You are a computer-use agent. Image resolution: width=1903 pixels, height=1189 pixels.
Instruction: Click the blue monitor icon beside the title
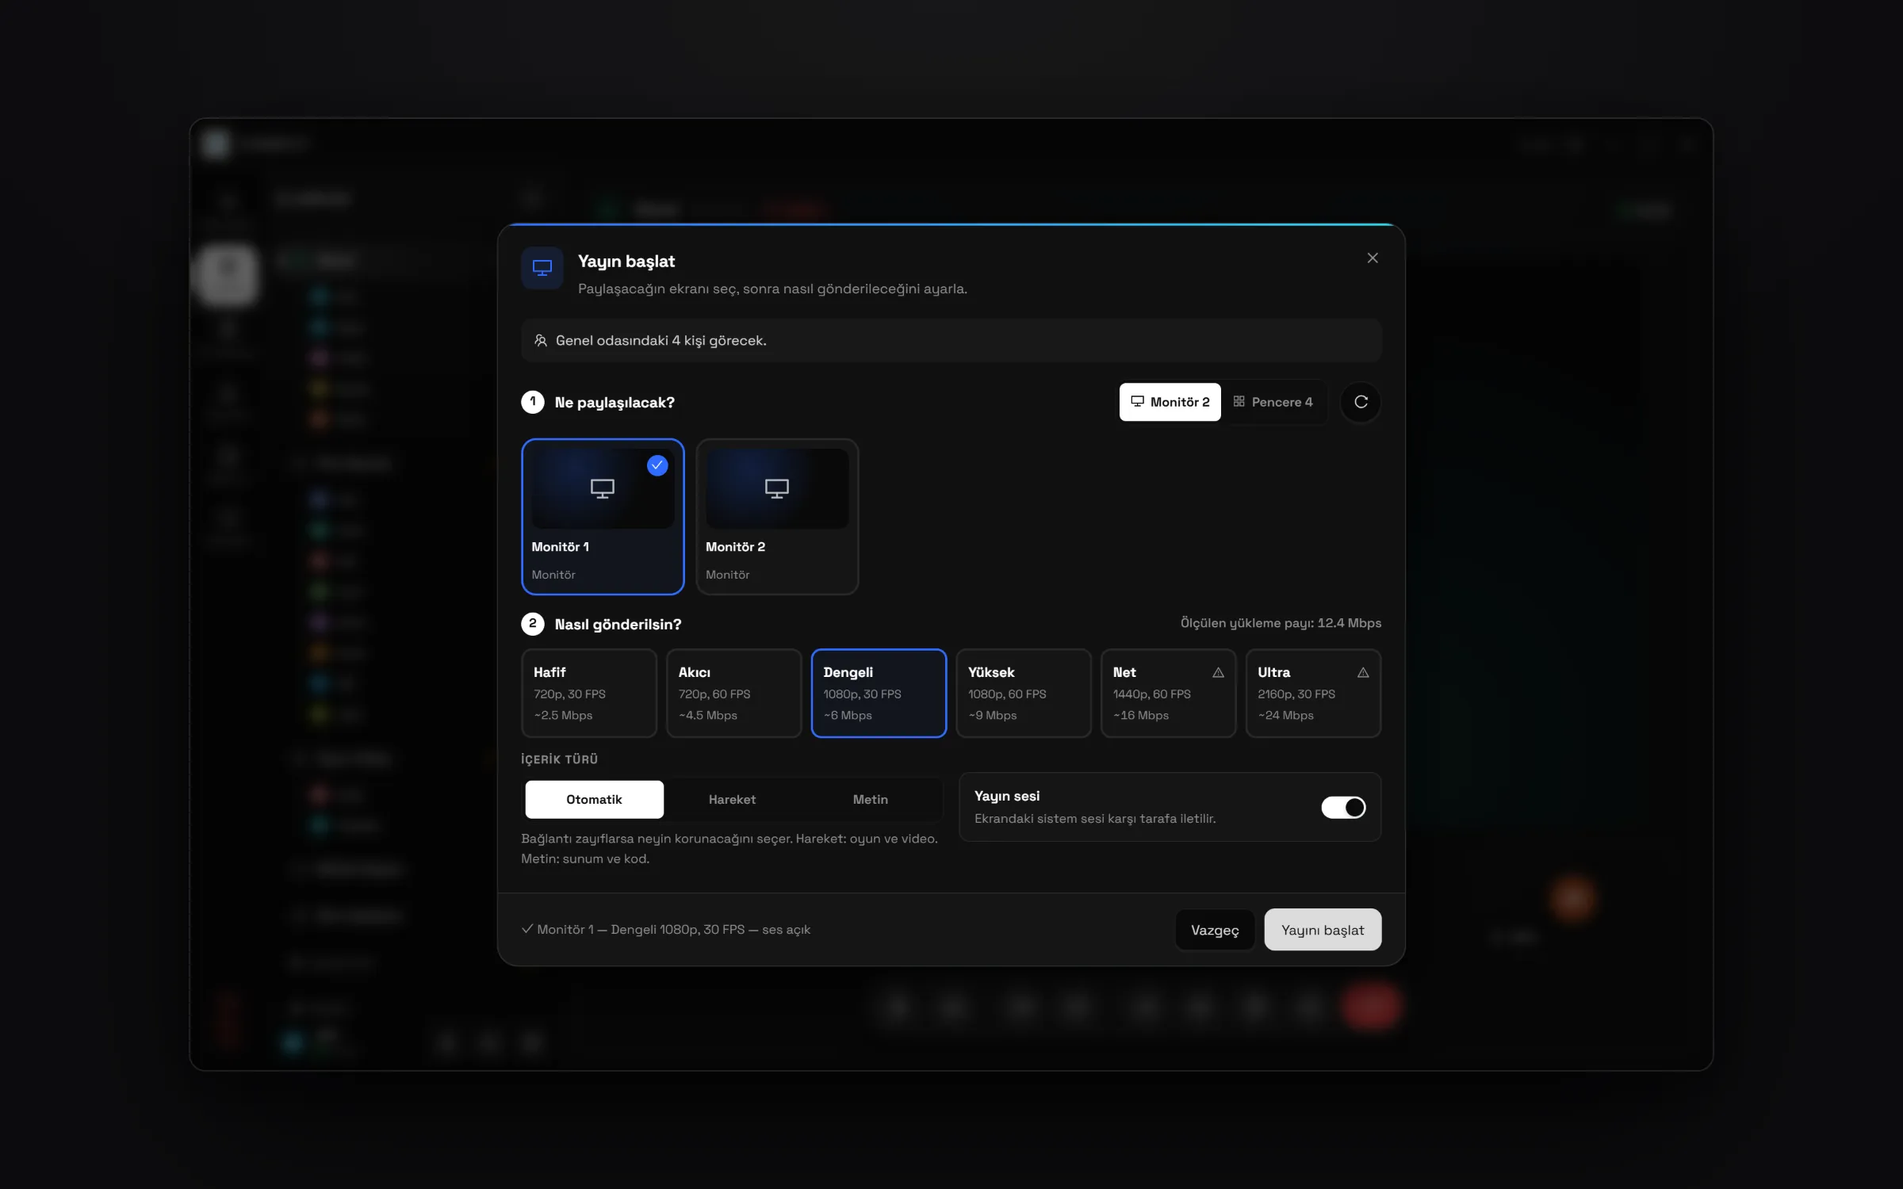click(542, 268)
